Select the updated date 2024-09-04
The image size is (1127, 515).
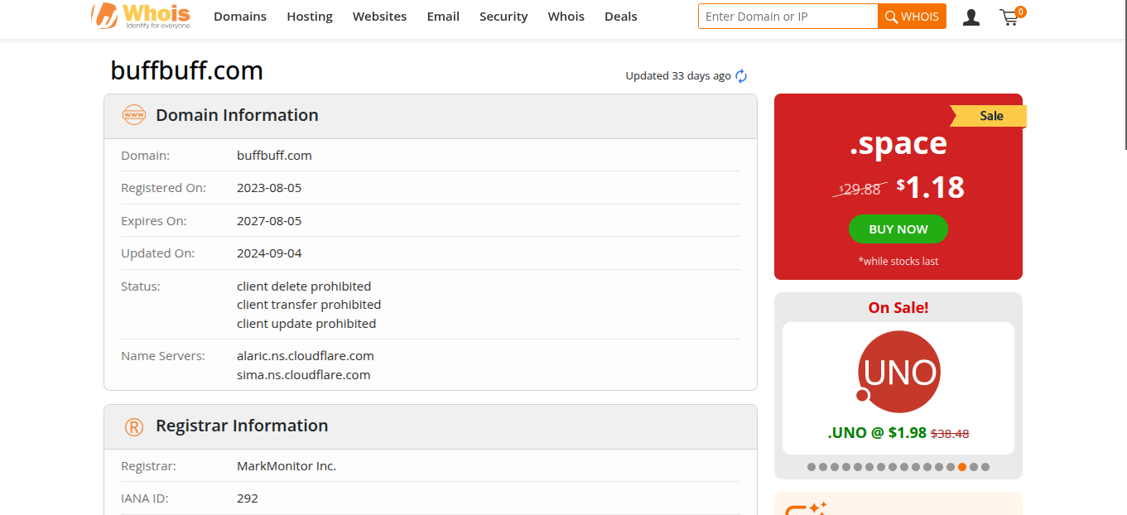point(269,253)
